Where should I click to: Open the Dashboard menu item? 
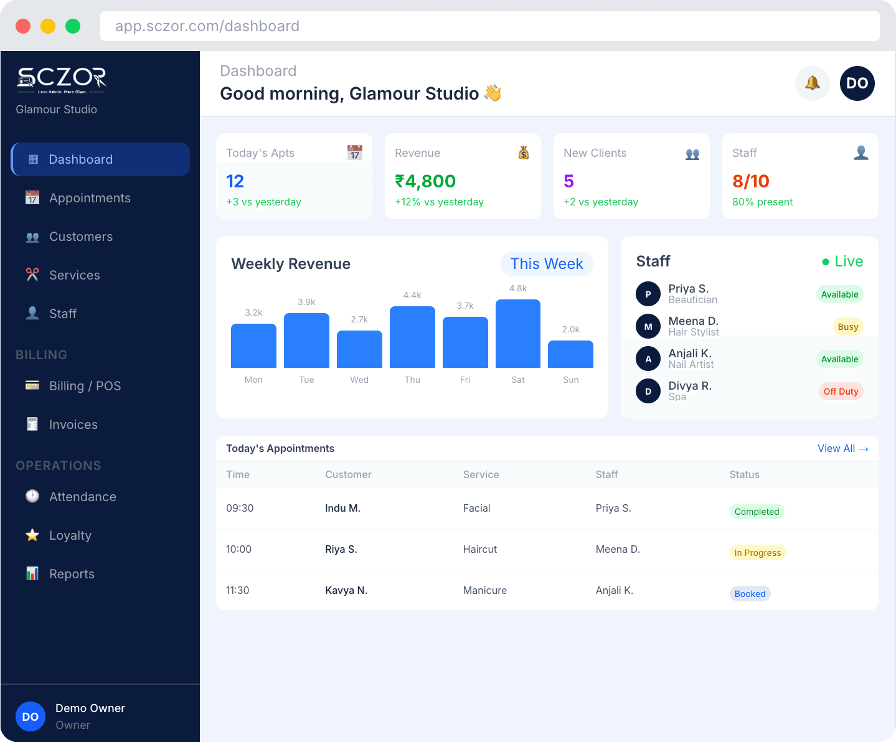click(x=100, y=159)
